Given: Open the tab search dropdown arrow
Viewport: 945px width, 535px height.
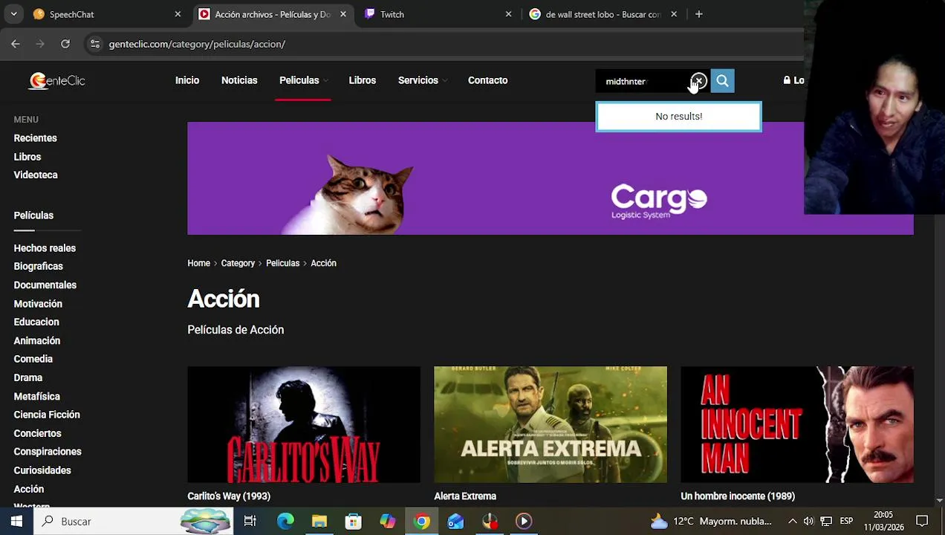Looking at the screenshot, I should coord(13,14).
